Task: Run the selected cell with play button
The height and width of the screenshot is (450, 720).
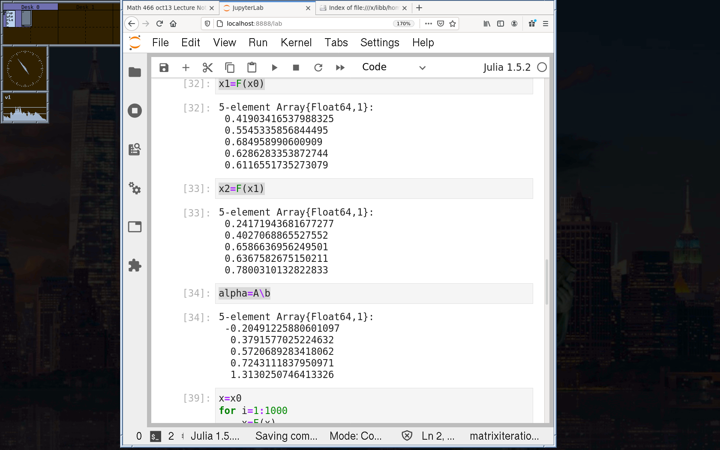Action: pyautogui.click(x=274, y=68)
